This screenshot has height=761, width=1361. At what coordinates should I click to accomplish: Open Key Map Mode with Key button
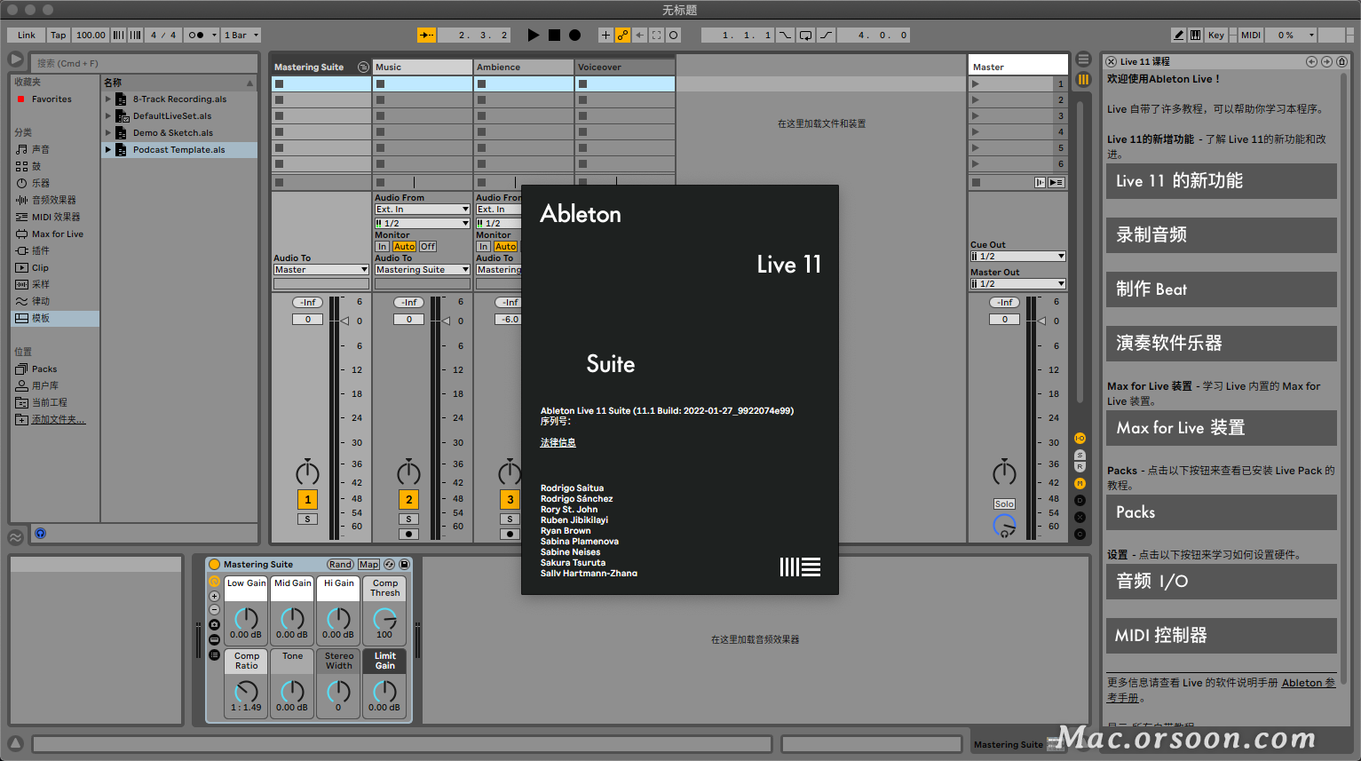(x=1216, y=35)
